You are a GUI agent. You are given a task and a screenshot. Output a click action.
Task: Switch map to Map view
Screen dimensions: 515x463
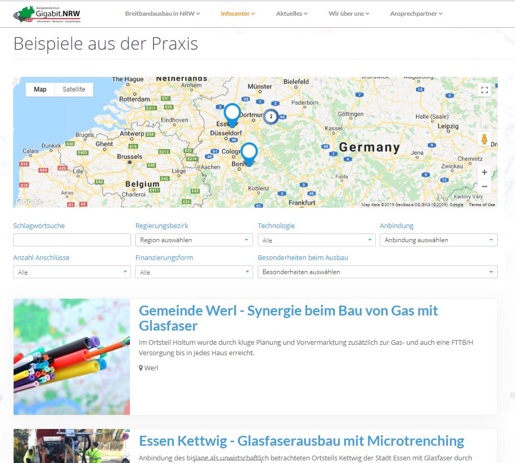pos(40,89)
